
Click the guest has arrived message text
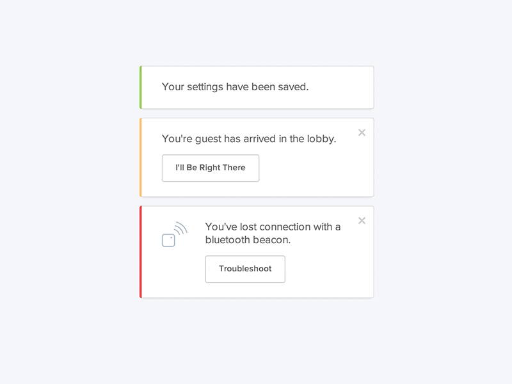pos(248,138)
